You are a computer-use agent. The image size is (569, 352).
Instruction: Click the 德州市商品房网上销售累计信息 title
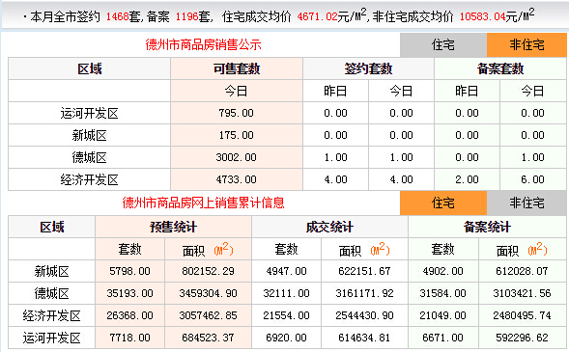tap(203, 203)
